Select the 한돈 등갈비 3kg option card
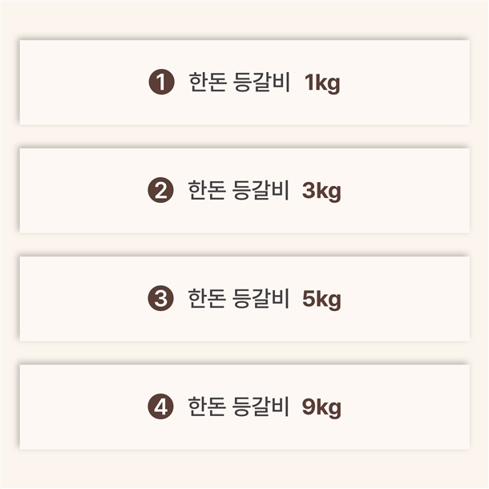This screenshot has height=489, width=489. coord(244,191)
